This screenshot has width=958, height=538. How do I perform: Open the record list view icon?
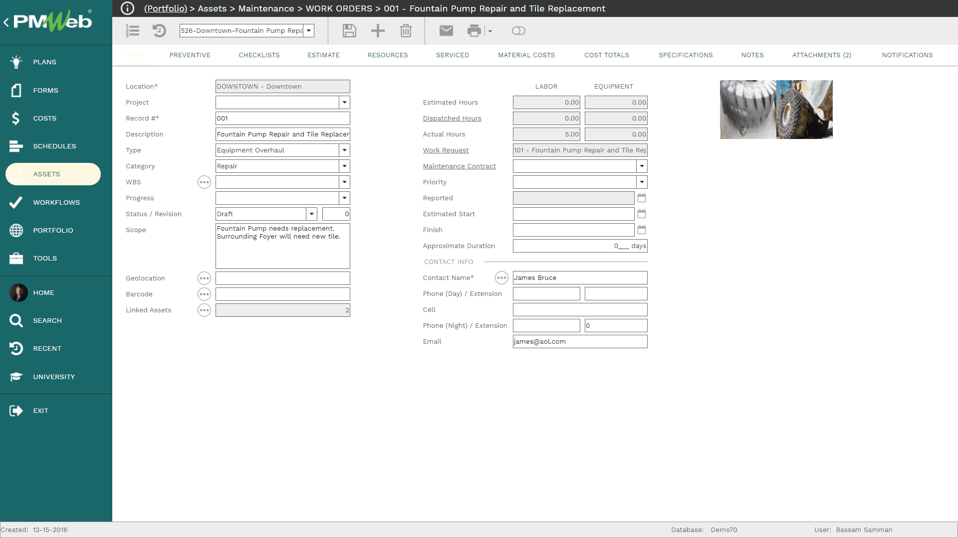[x=133, y=31]
